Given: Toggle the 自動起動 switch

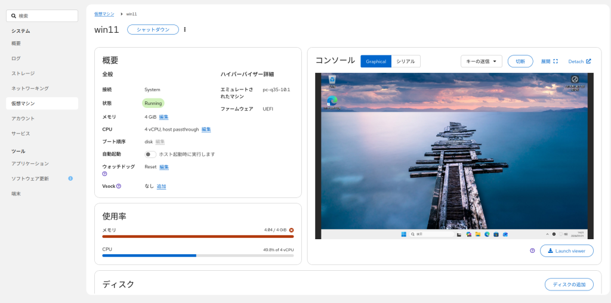Looking at the screenshot, I should pos(150,154).
